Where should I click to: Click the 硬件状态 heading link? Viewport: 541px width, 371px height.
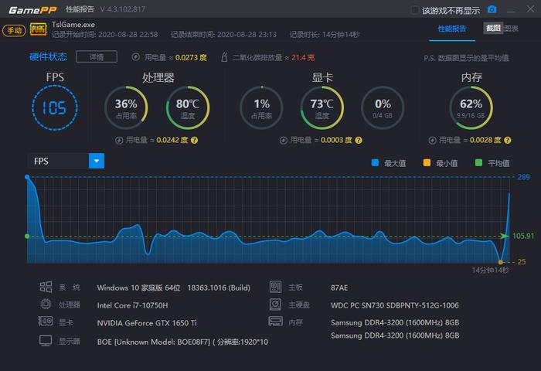point(48,56)
